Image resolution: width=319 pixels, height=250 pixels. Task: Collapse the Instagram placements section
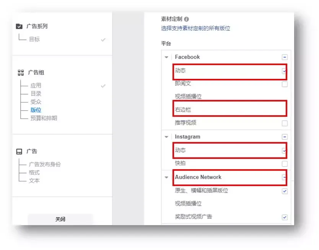coord(166,137)
